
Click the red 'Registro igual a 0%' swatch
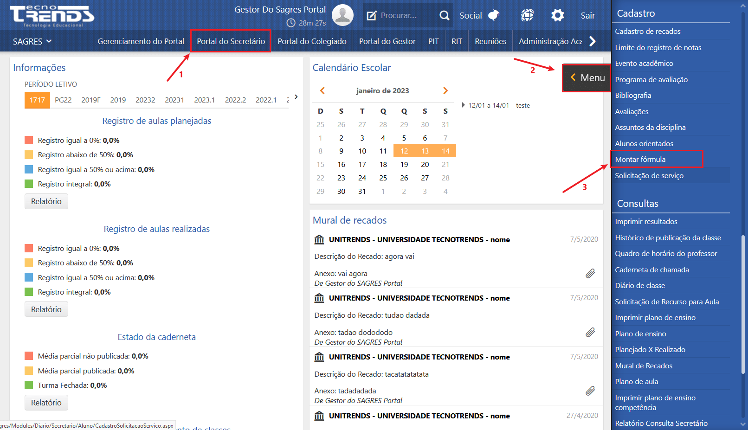29,140
